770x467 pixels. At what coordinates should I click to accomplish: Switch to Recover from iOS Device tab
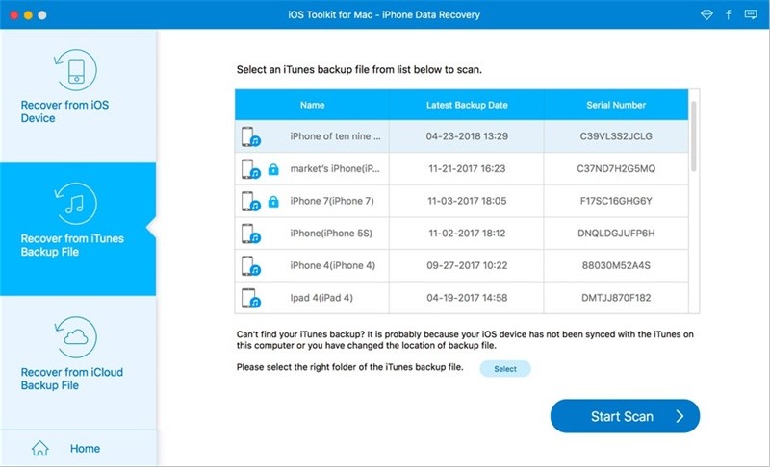[x=78, y=95]
